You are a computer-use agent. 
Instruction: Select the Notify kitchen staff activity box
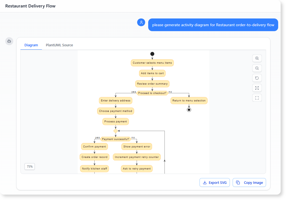point(94,169)
